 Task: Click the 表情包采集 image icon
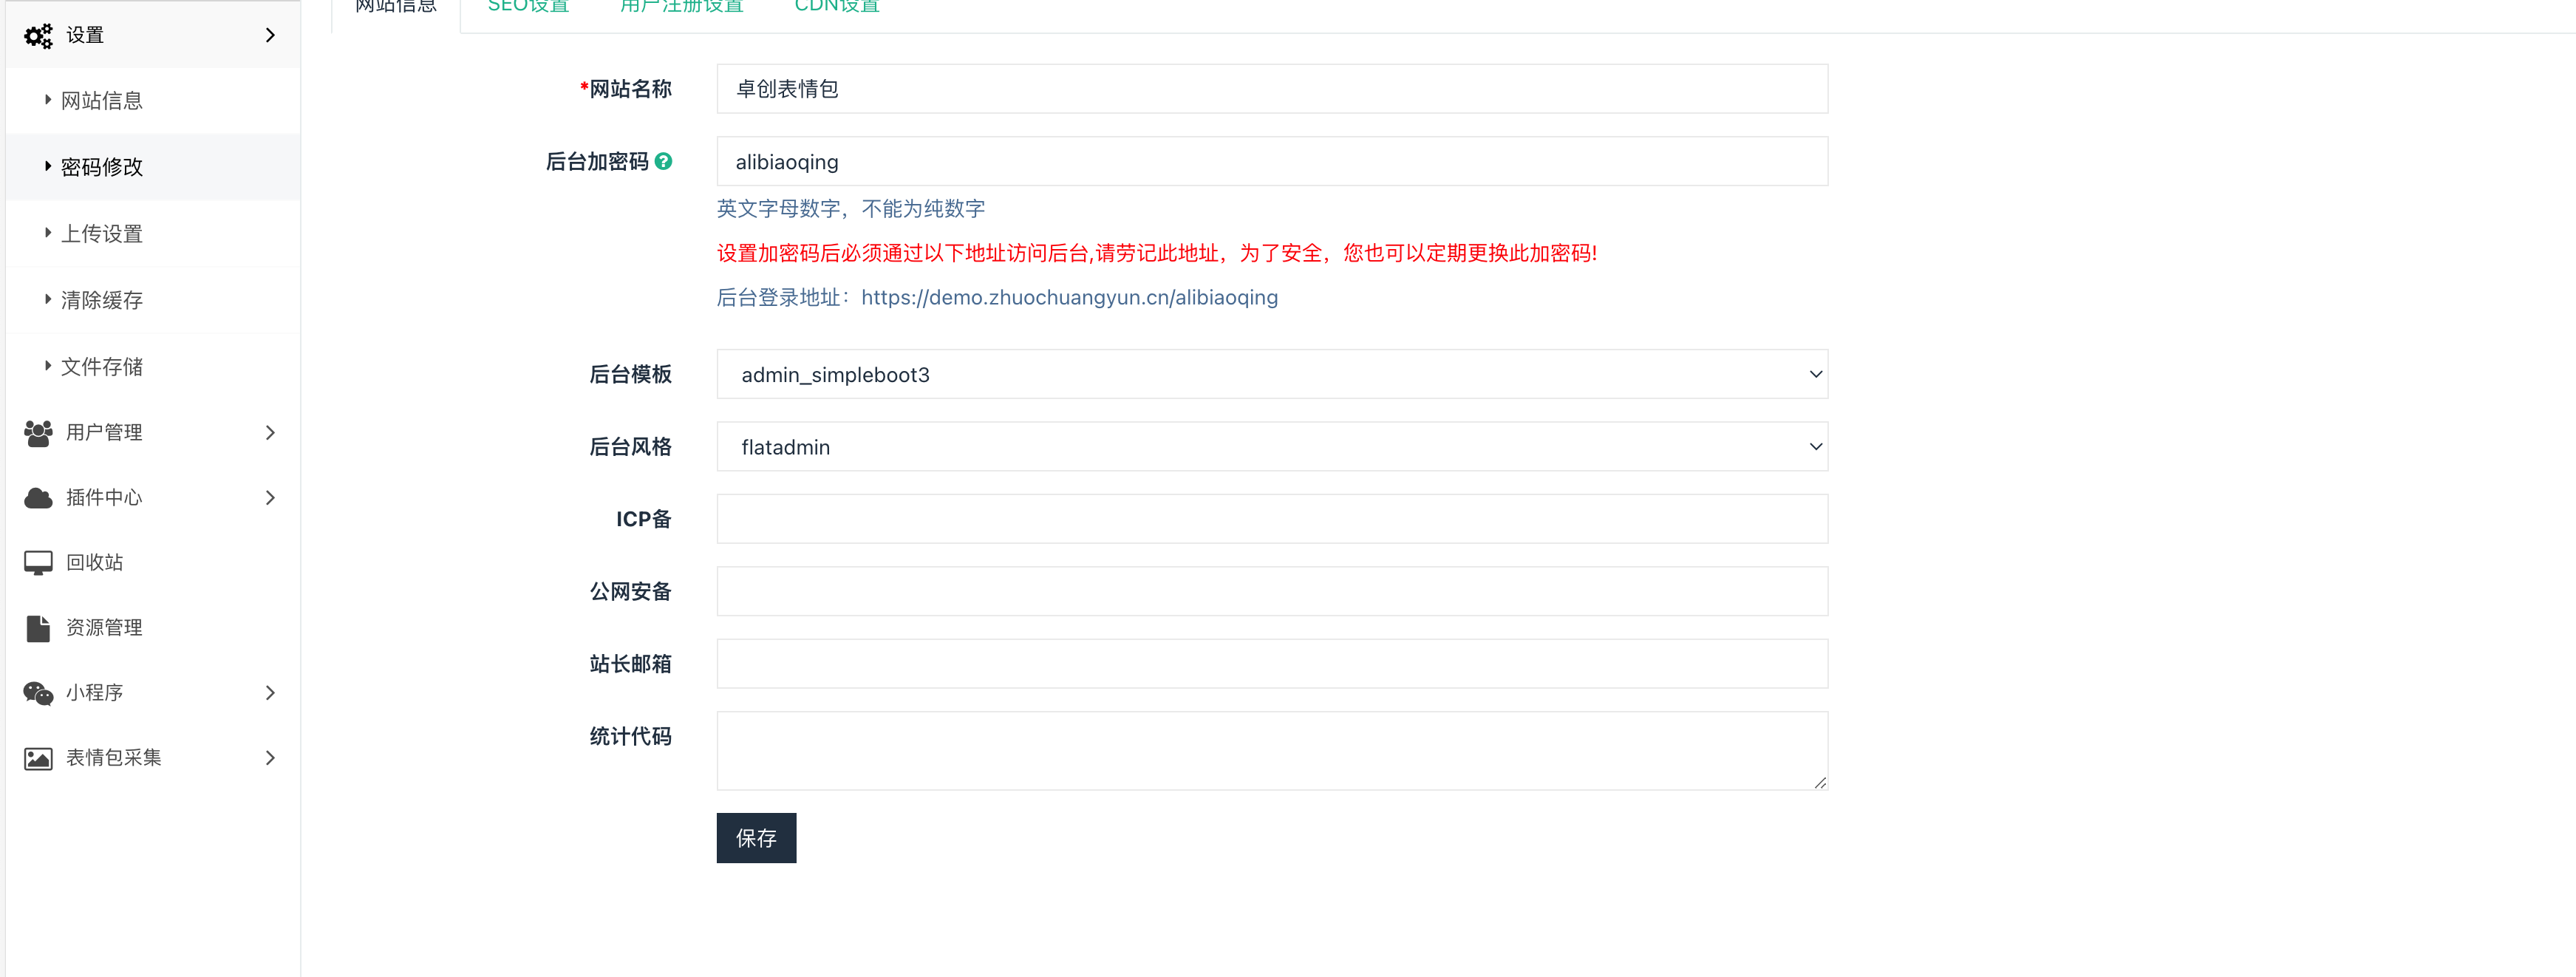point(38,758)
